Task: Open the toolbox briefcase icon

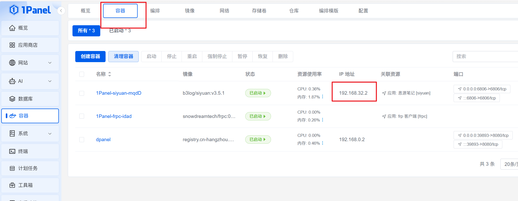Action: (x=12, y=185)
